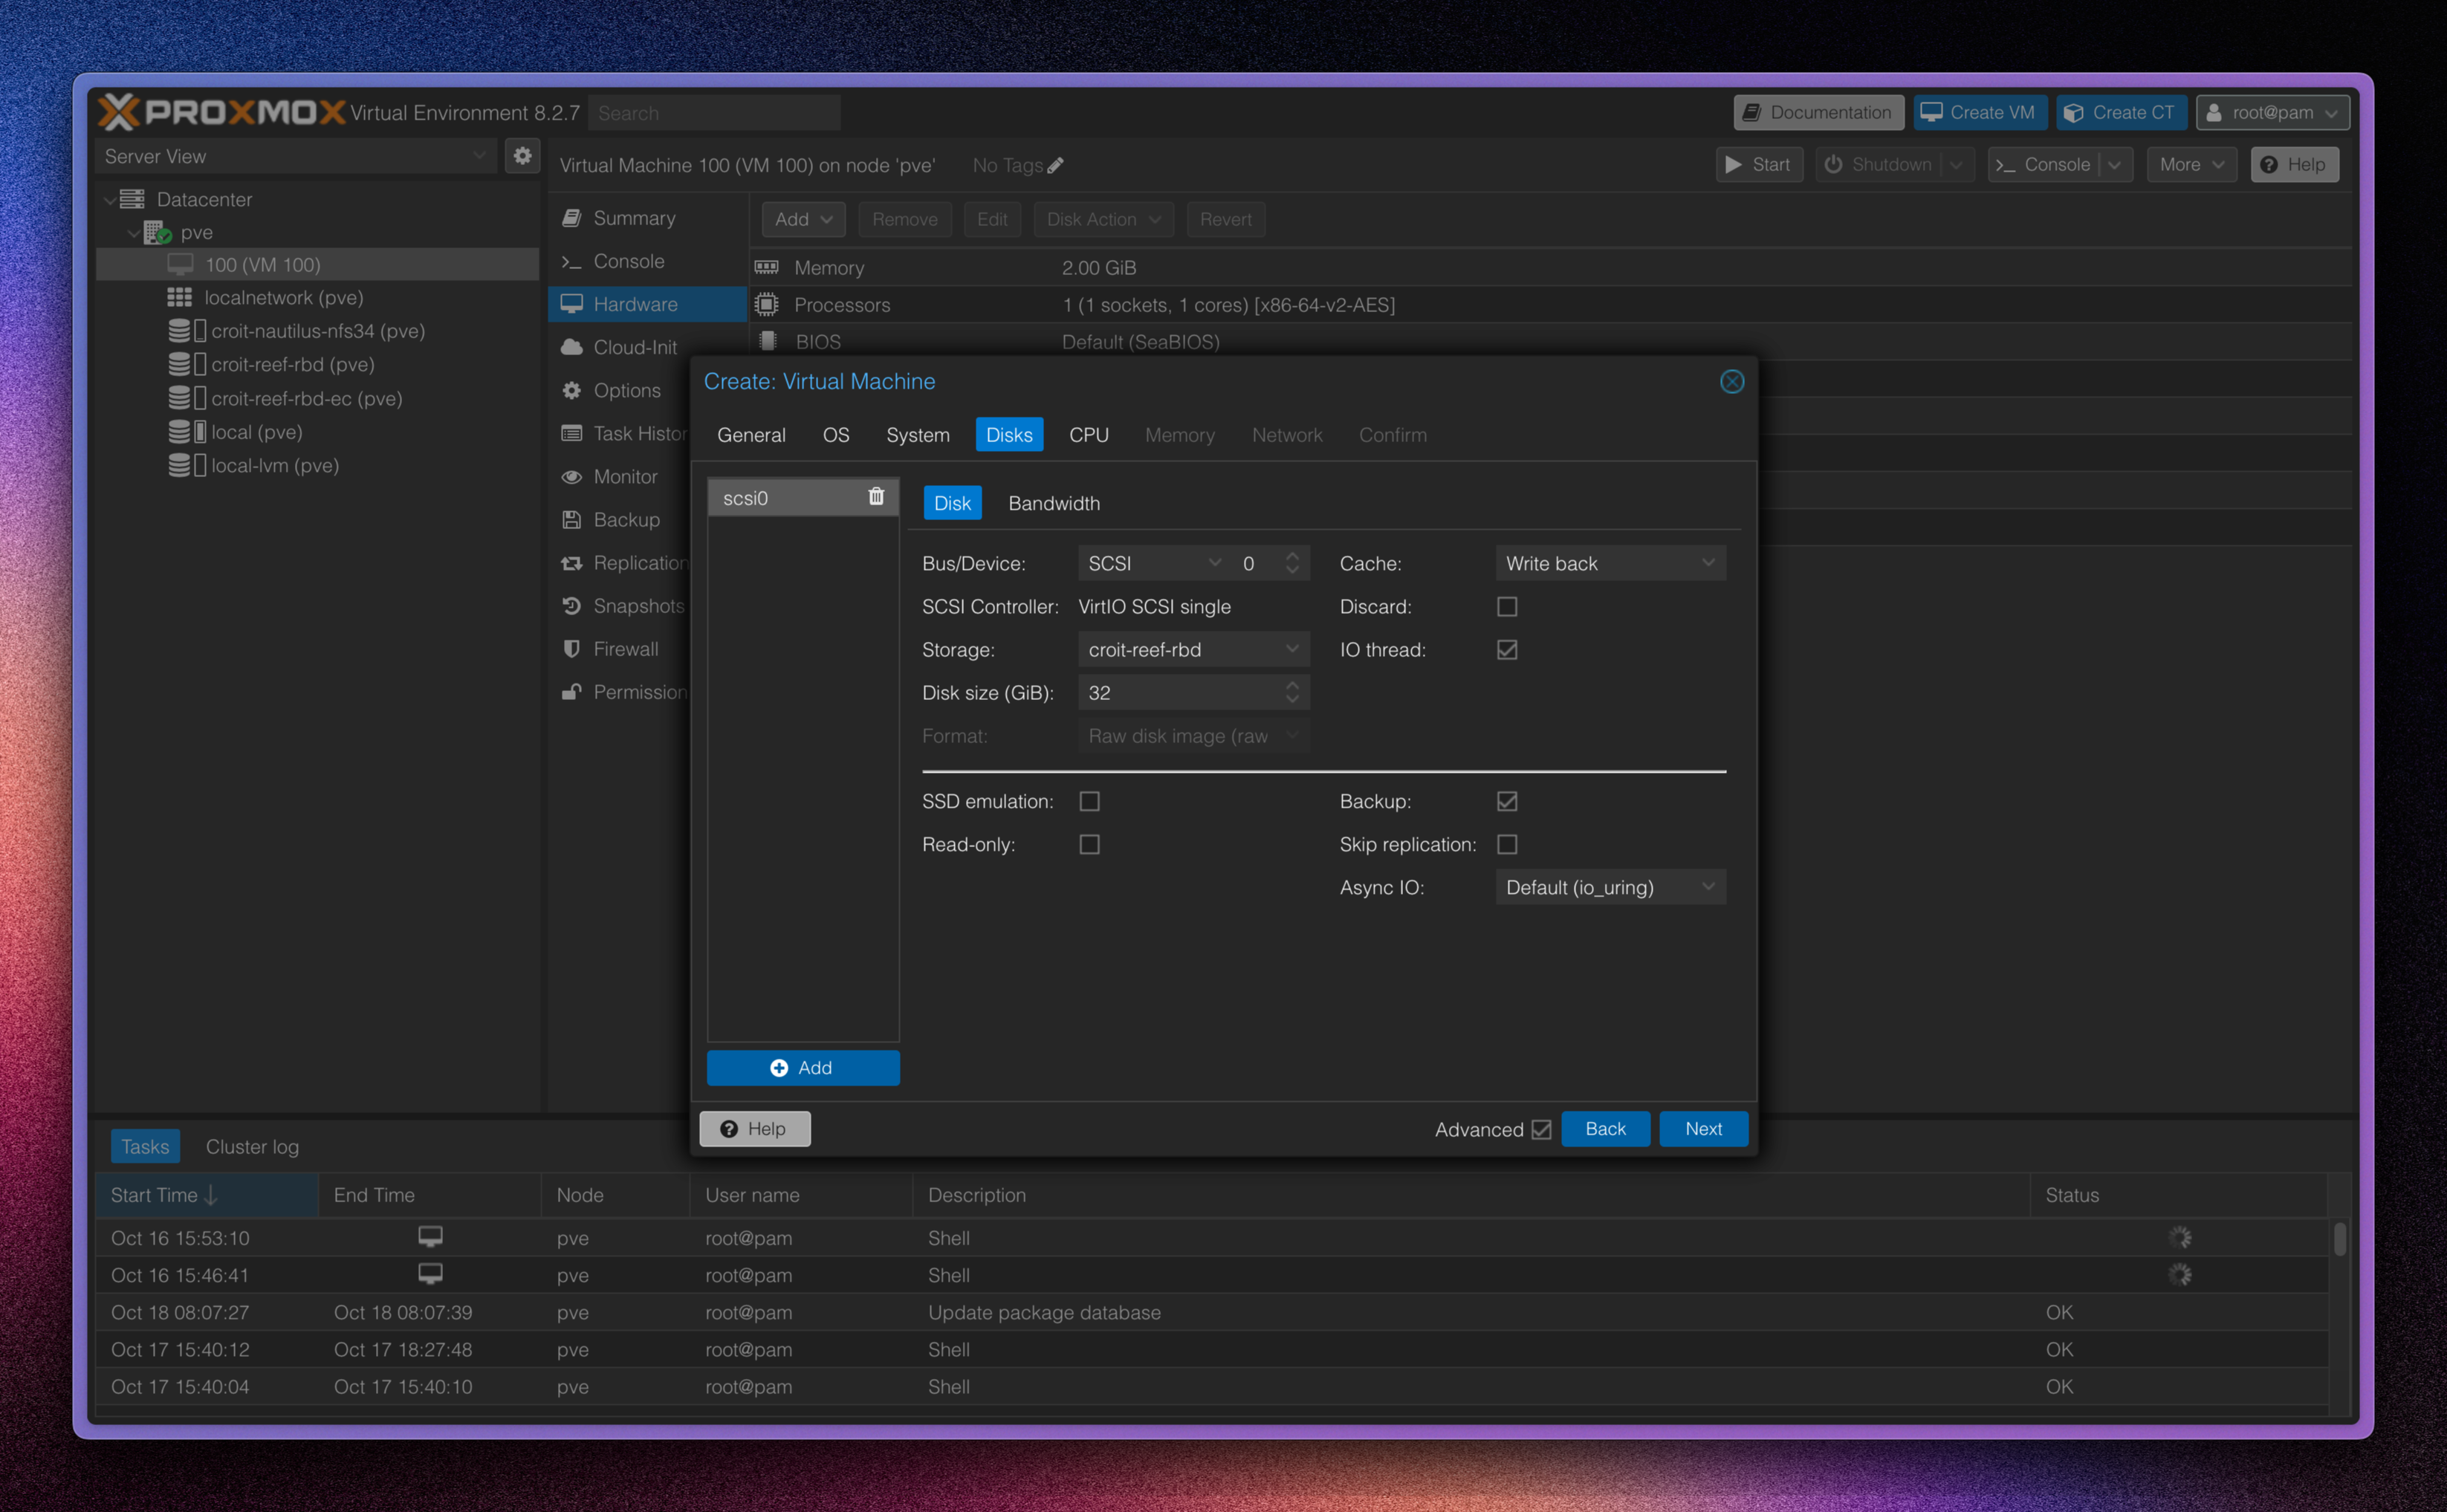Open the Cloud-Init settings
The width and height of the screenshot is (2447, 1512).
[634, 347]
